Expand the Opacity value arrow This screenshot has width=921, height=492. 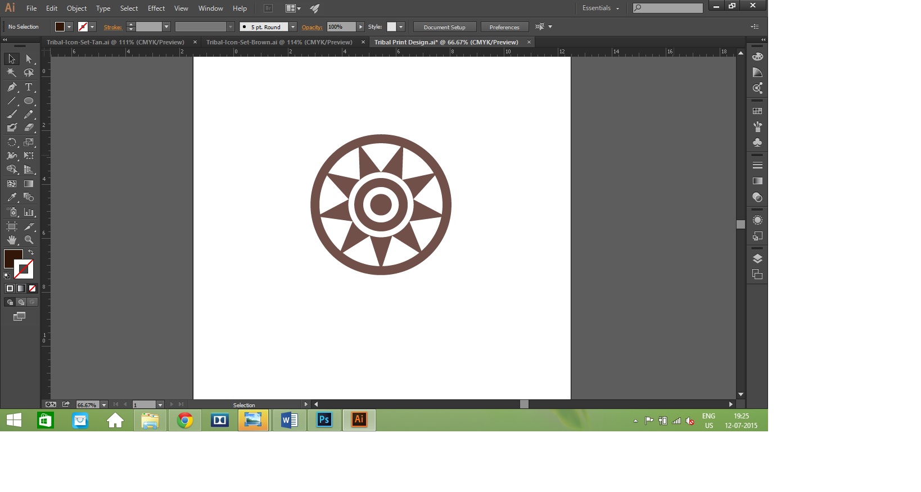coord(361,27)
